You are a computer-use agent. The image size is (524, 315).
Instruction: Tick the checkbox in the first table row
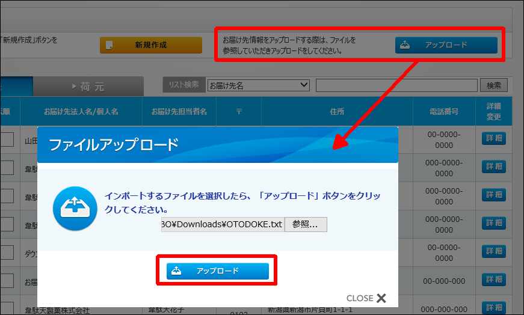pyautogui.click(x=7, y=139)
